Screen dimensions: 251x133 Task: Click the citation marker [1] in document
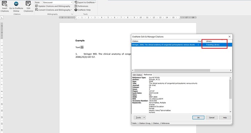pos(82,47)
